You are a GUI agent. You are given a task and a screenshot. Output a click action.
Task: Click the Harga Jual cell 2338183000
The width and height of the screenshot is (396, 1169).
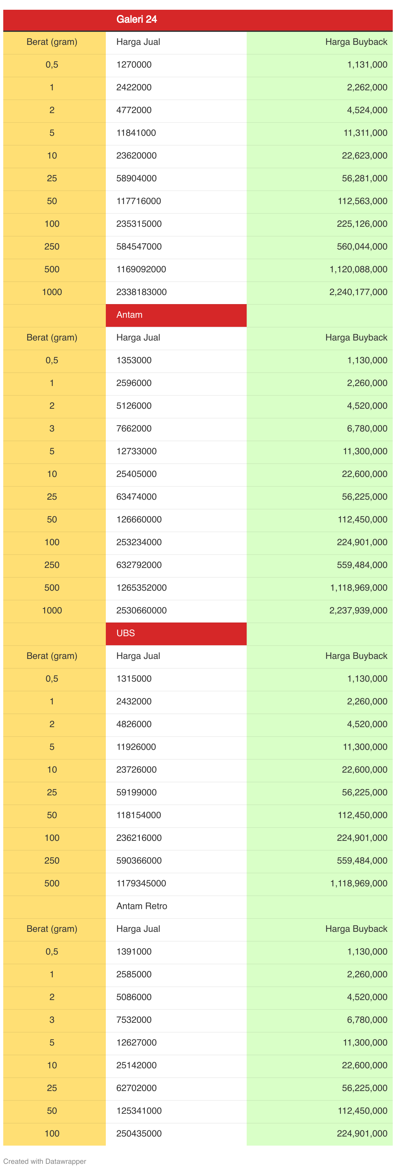coord(141,292)
